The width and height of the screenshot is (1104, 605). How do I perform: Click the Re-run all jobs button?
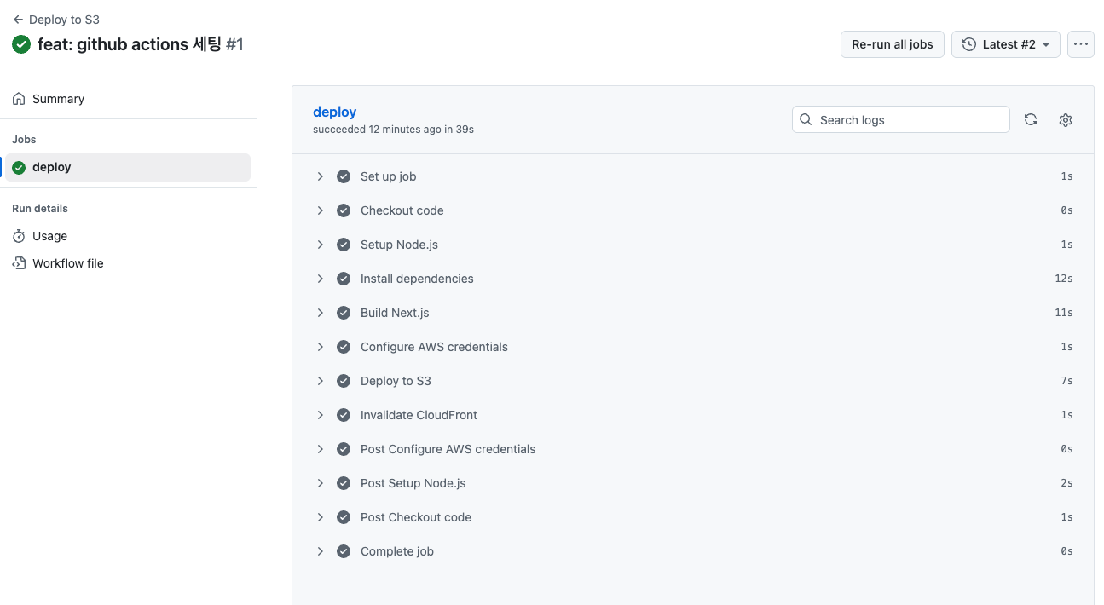892,44
